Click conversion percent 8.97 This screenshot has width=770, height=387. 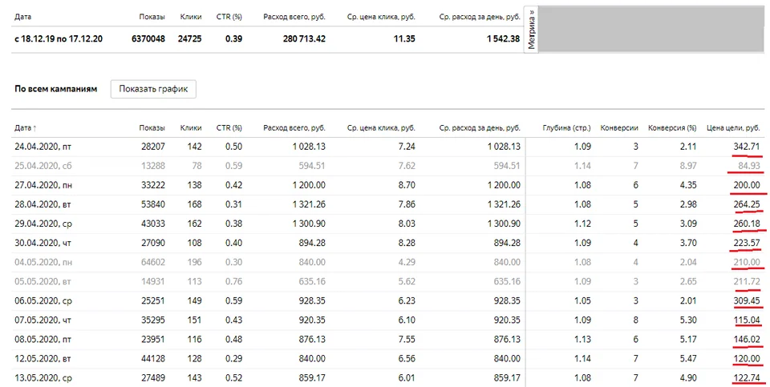[687, 166]
